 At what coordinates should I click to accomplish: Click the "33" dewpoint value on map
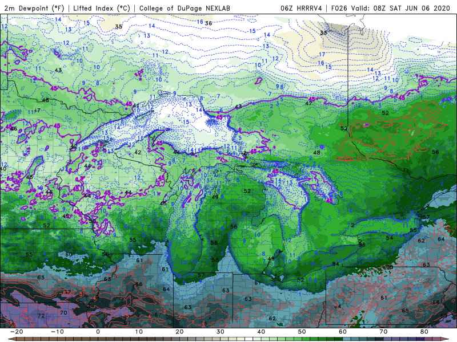point(323,33)
